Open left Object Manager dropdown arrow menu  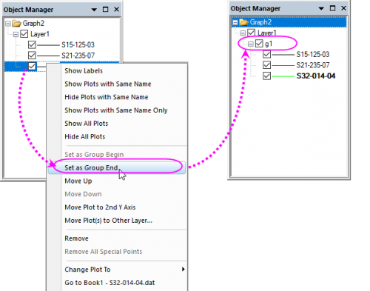[x=94, y=10]
